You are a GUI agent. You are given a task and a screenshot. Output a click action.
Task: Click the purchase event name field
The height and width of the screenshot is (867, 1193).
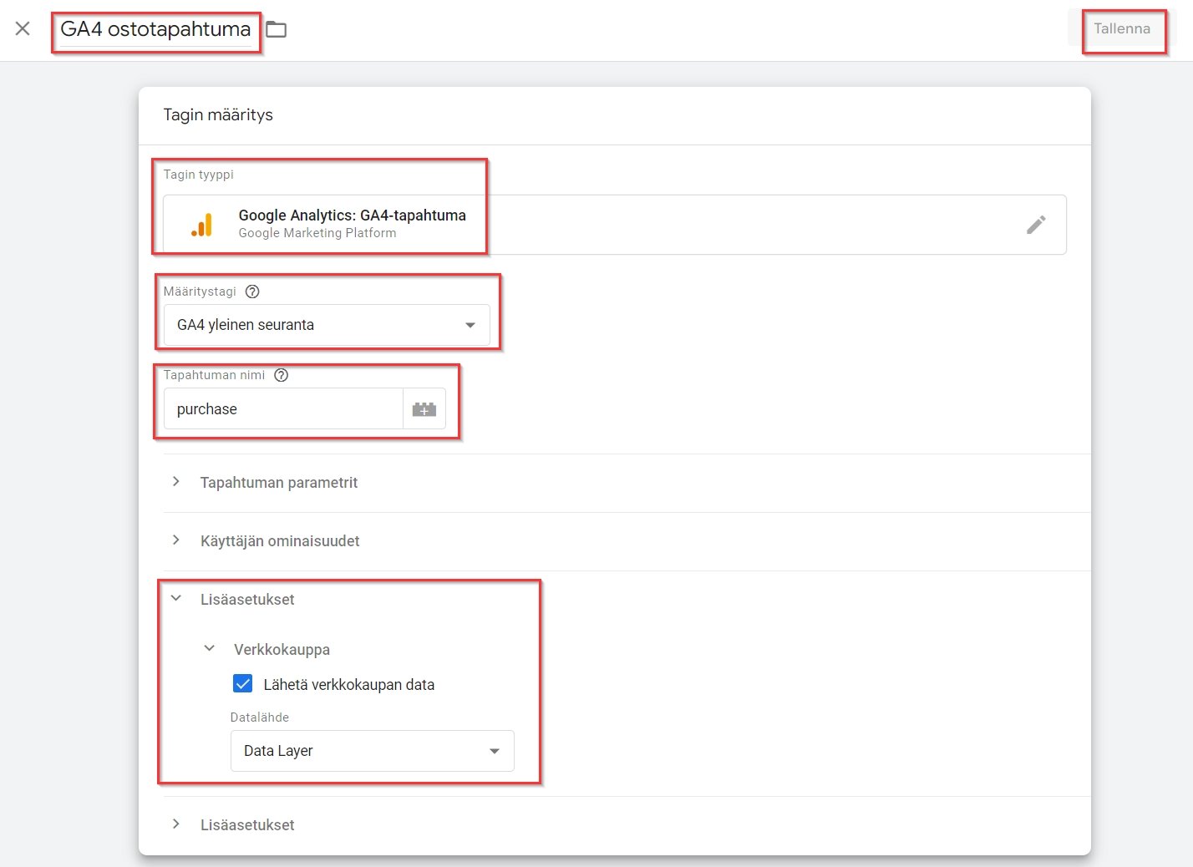coord(283,409)
